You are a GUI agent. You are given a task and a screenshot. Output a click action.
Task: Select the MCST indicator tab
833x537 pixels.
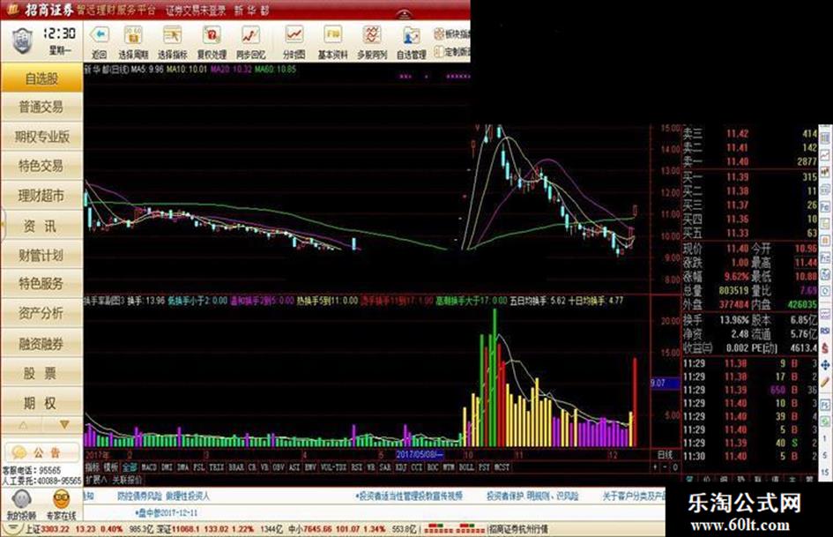click(x=502, y=467)
